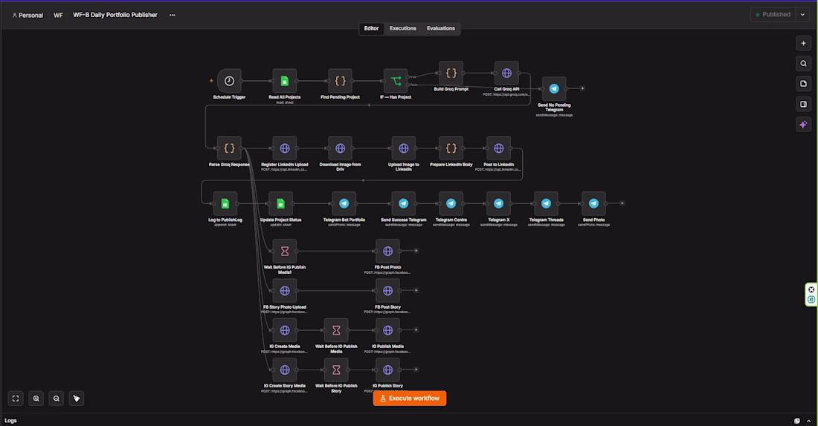The width and height of the screenshot is (818, 426).
Task: Add node after FB Post Photo output
Action: 416,251
